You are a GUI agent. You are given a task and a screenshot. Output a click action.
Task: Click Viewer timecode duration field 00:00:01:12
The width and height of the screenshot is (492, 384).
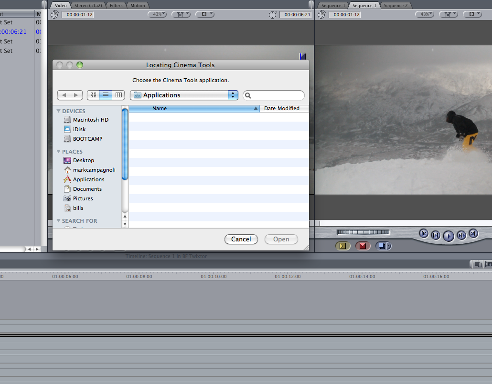click(78, 14)
